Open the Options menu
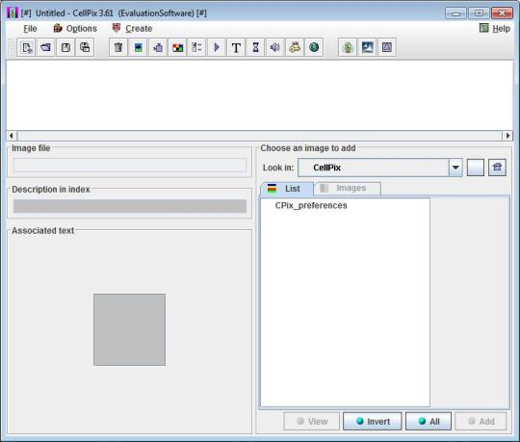The height and width of the screenshot is (442, 520). tap(75, 29)
